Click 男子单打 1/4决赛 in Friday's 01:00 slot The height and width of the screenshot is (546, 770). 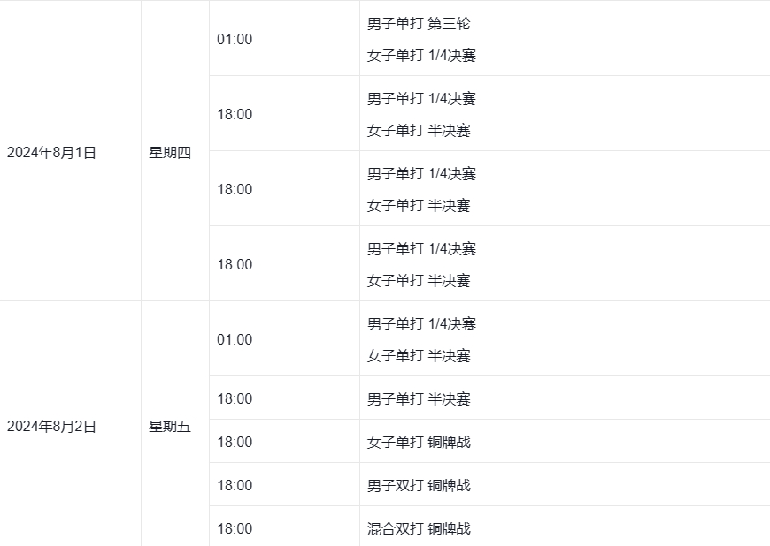pos(421,324)
